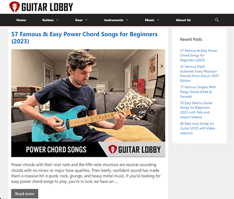Open recent post 70 Easy Electric Guitar Songs
This screenshot has height=199, width=234.
196,110
